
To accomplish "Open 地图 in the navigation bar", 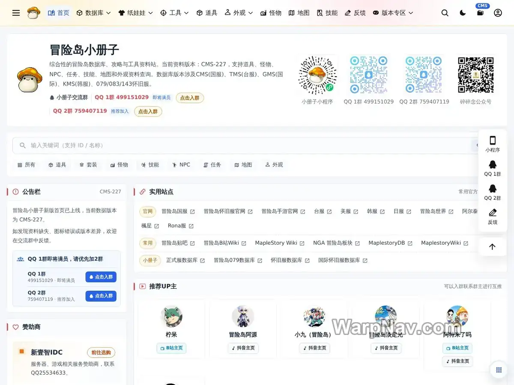I will point(299,13).
